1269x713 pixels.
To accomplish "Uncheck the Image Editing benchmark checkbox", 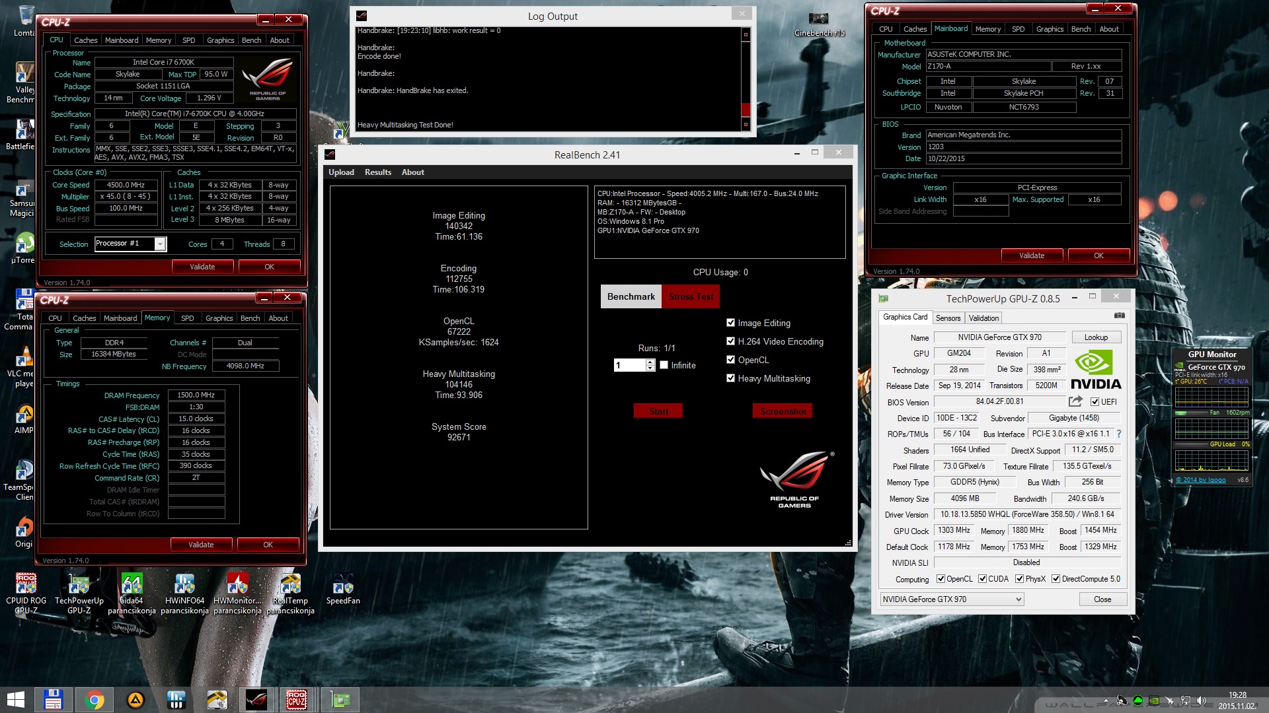I will pos(730,323).
